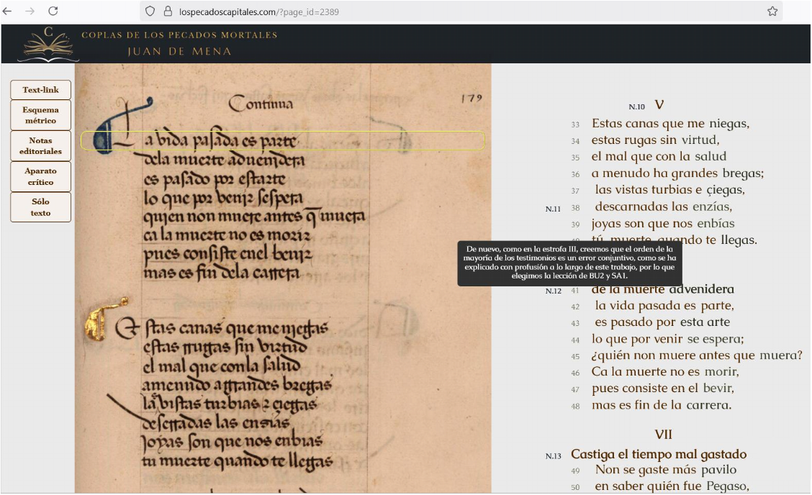812x495 pixels.
Task: Open the Esquema métrico view
Action: (40, 115)
